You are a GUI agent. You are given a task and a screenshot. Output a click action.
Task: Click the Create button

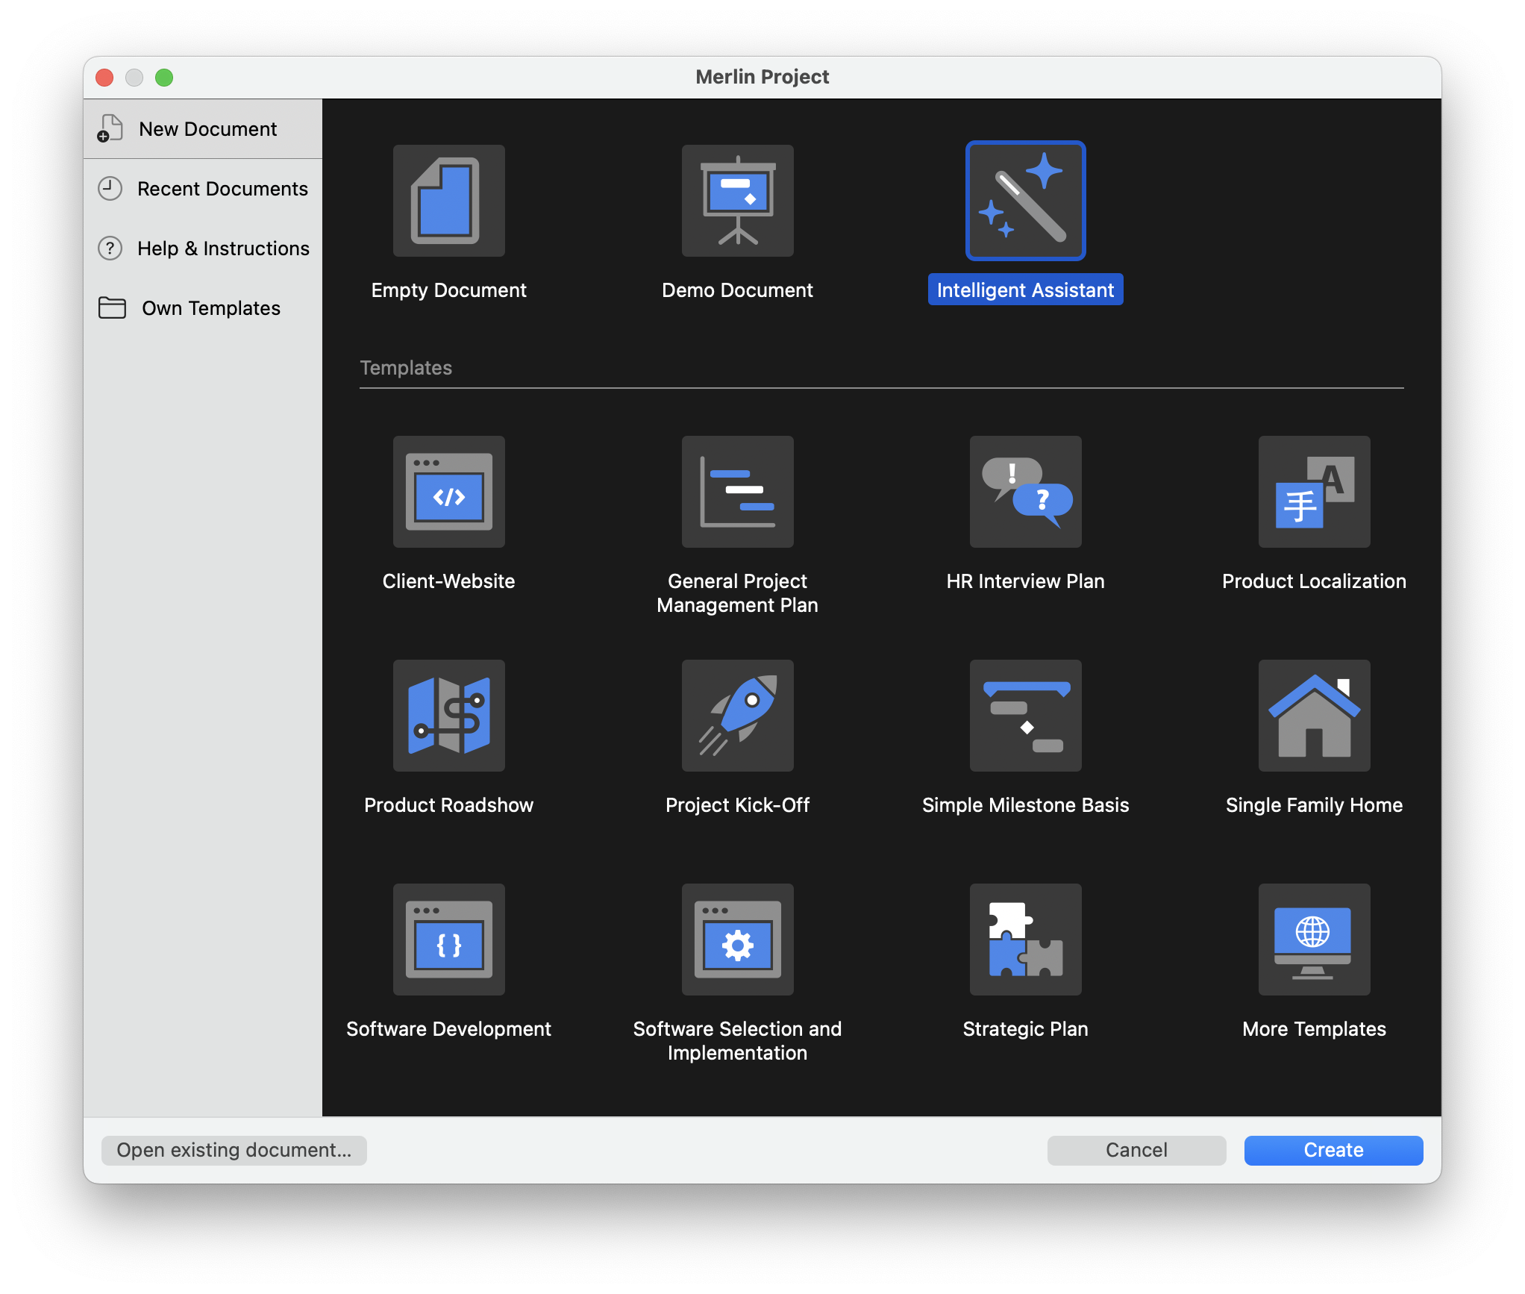[x=1333, y=1150]
